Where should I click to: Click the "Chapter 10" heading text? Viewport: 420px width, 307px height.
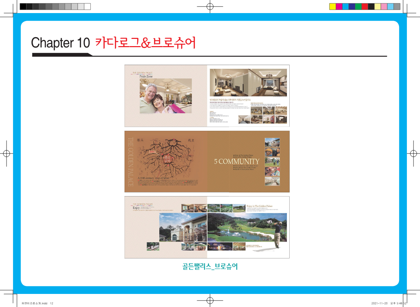[x=61, y=43]
